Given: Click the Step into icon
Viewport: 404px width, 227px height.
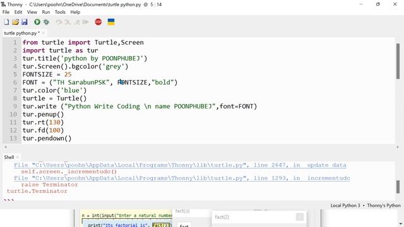Looking at the screenshot, I should [68, 22].
